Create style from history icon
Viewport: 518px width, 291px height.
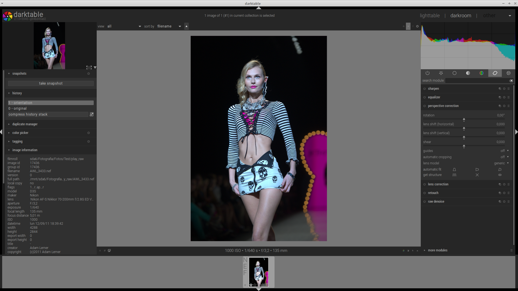point(92,115)
